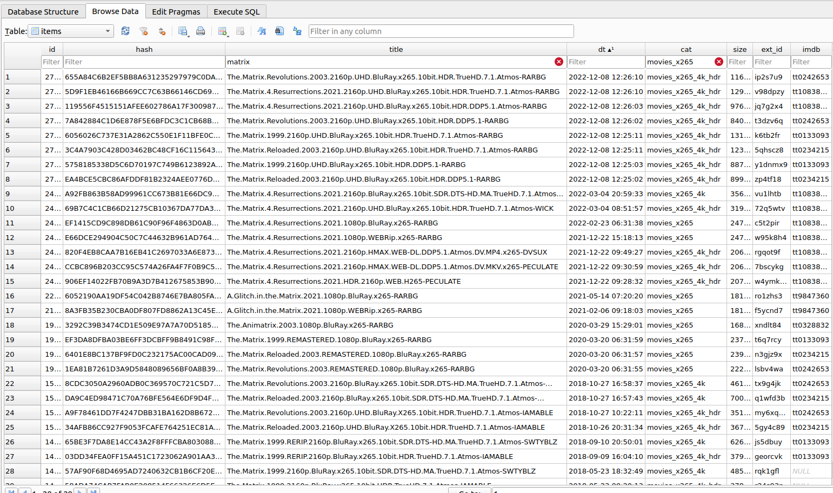Image resolution: width=833 pixels, height=493 pixels.
Task: Click the save table as export icon
Action: click(x=183, y=31)
